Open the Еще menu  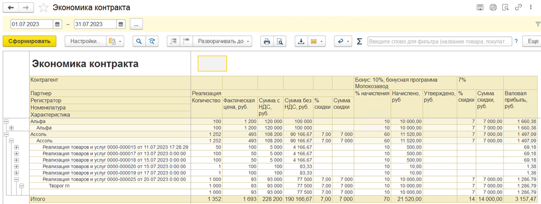531,41
